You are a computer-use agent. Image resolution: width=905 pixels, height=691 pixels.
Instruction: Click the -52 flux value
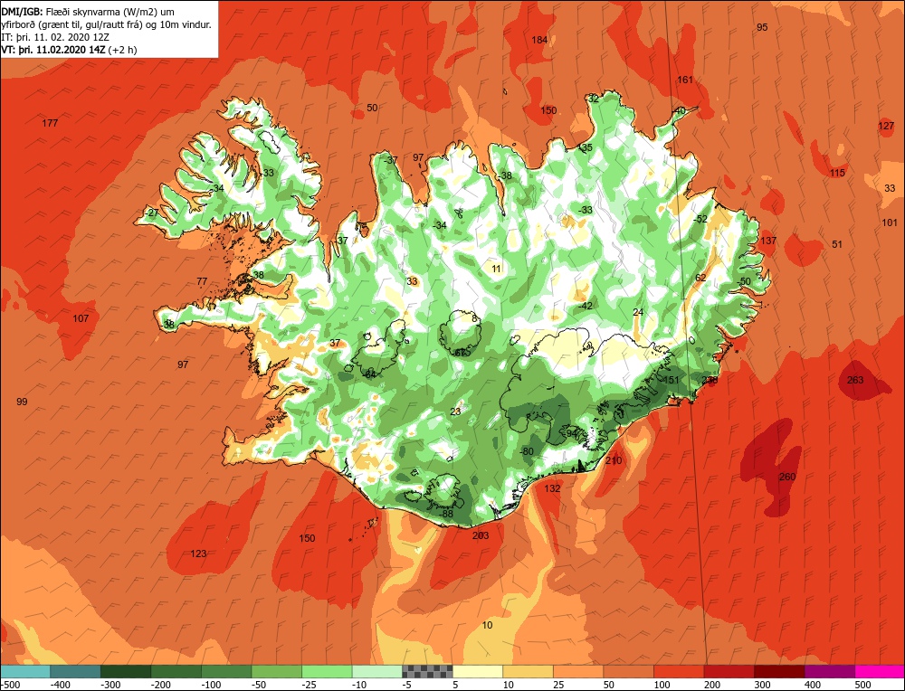coord(700,219)
